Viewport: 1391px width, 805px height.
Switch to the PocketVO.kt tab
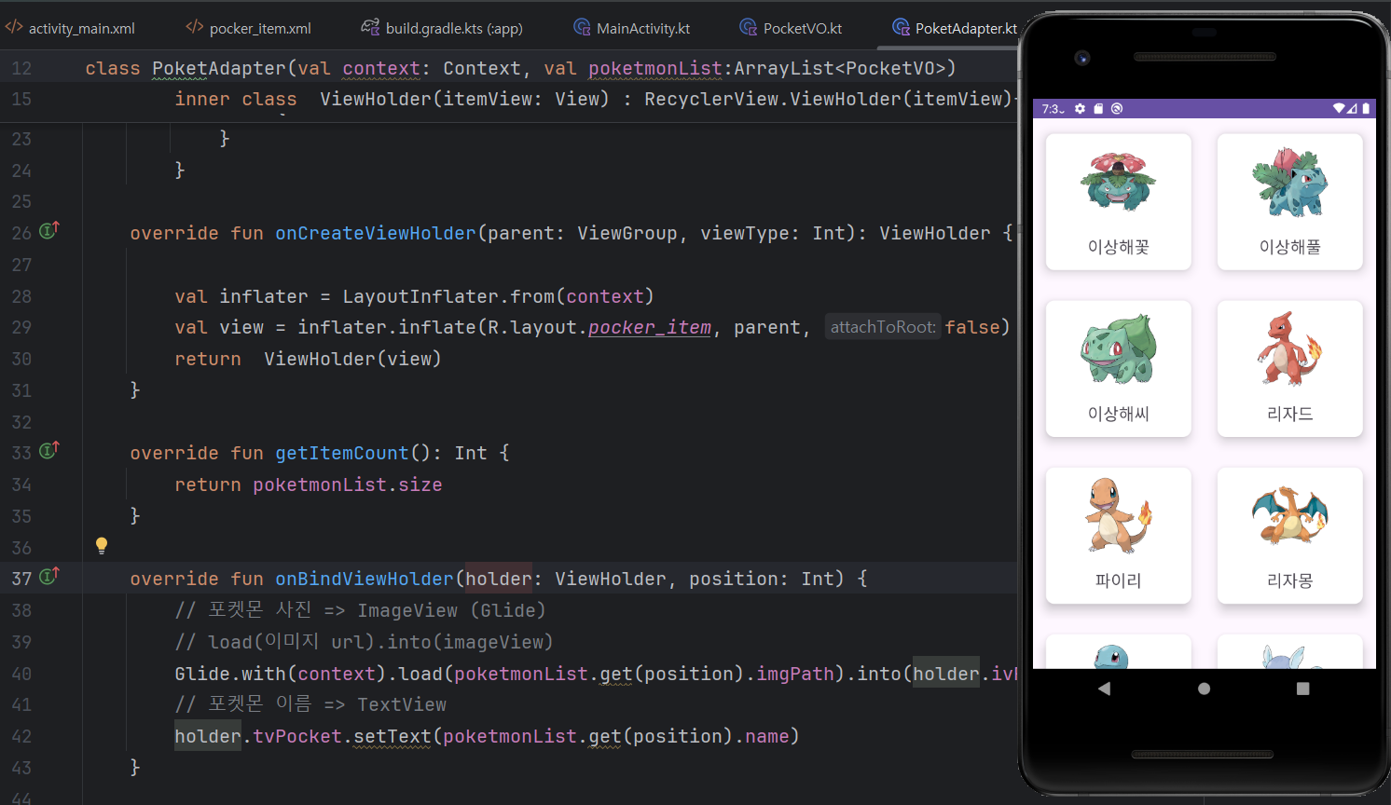click(791, 28)
